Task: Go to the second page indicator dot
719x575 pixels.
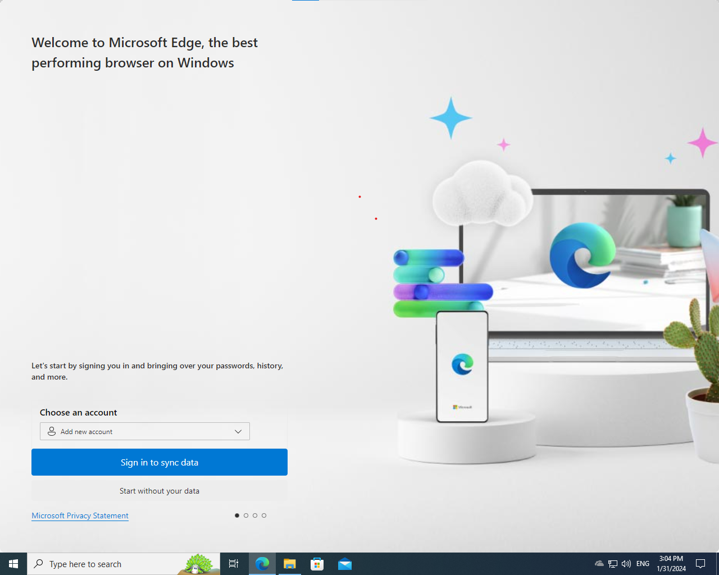Action: point(246,515)
